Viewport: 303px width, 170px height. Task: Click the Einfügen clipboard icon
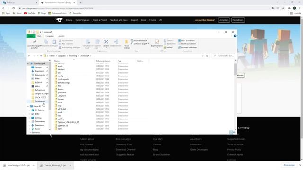(x=54, y=42)
